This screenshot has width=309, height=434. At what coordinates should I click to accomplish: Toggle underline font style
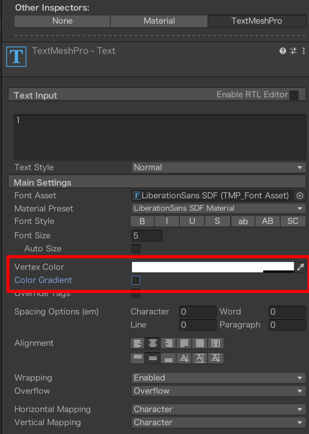[192, 221]
